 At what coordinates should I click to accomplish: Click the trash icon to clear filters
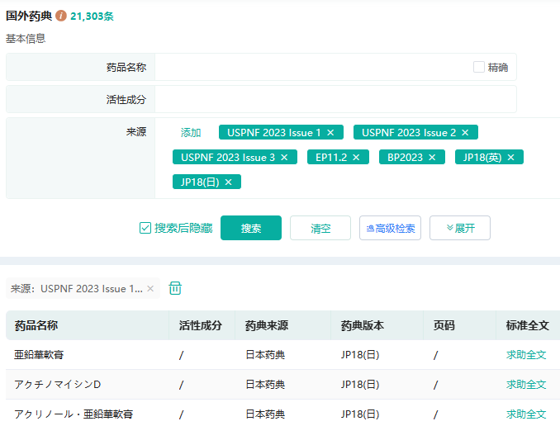pos(175,288)
